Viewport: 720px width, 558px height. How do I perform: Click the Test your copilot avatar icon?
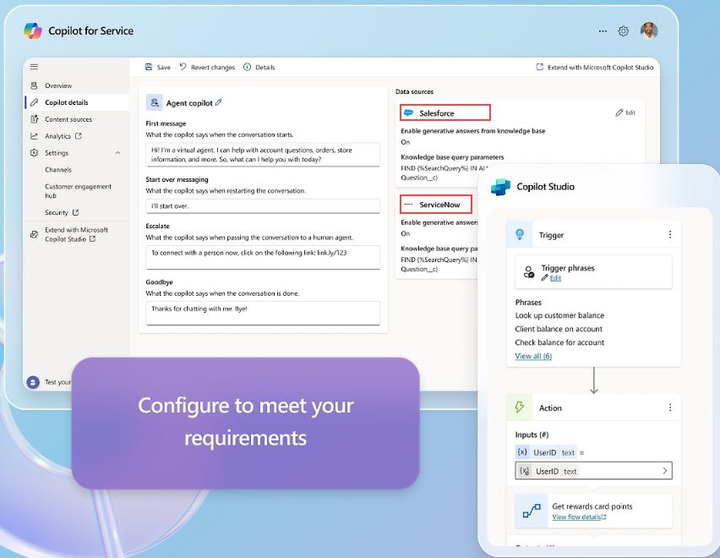[x=33, y=382]
